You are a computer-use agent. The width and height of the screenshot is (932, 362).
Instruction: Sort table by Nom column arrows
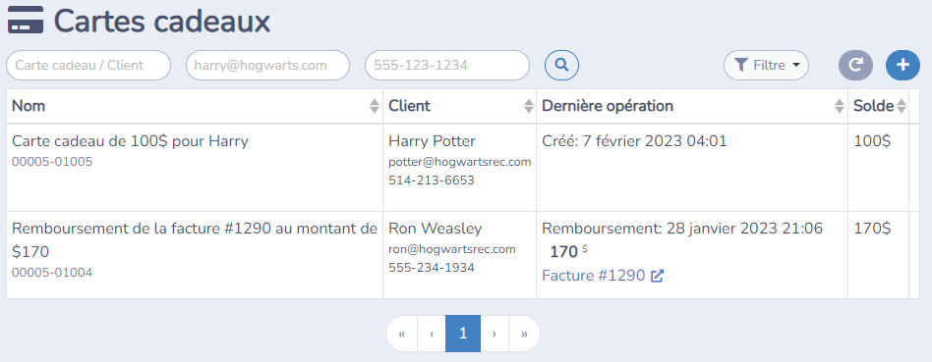point(375,106)
